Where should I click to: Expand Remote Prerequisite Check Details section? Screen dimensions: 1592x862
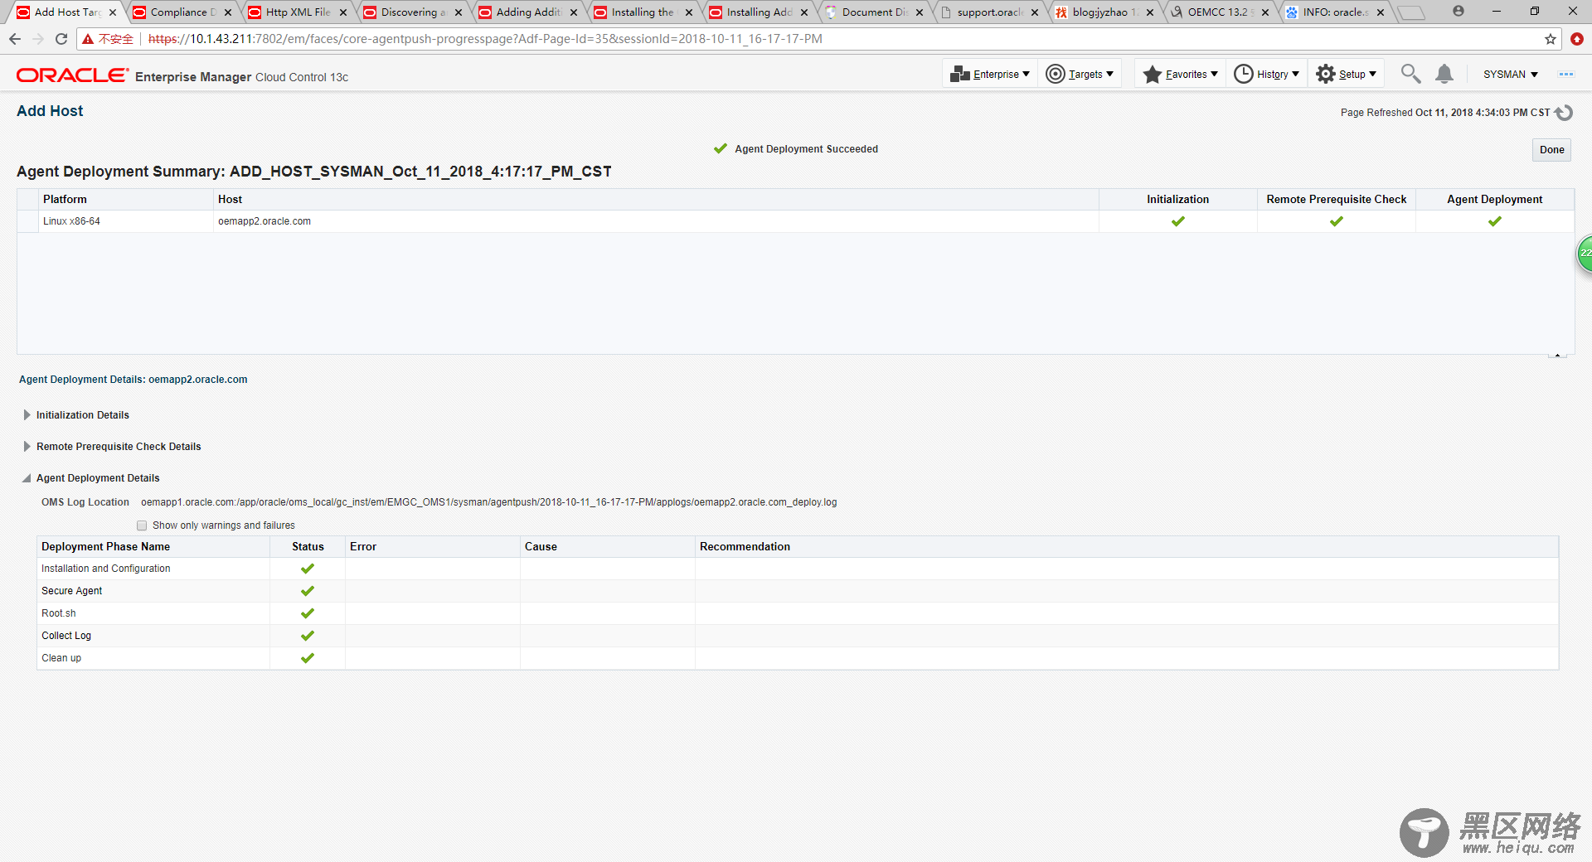point(27,447)
